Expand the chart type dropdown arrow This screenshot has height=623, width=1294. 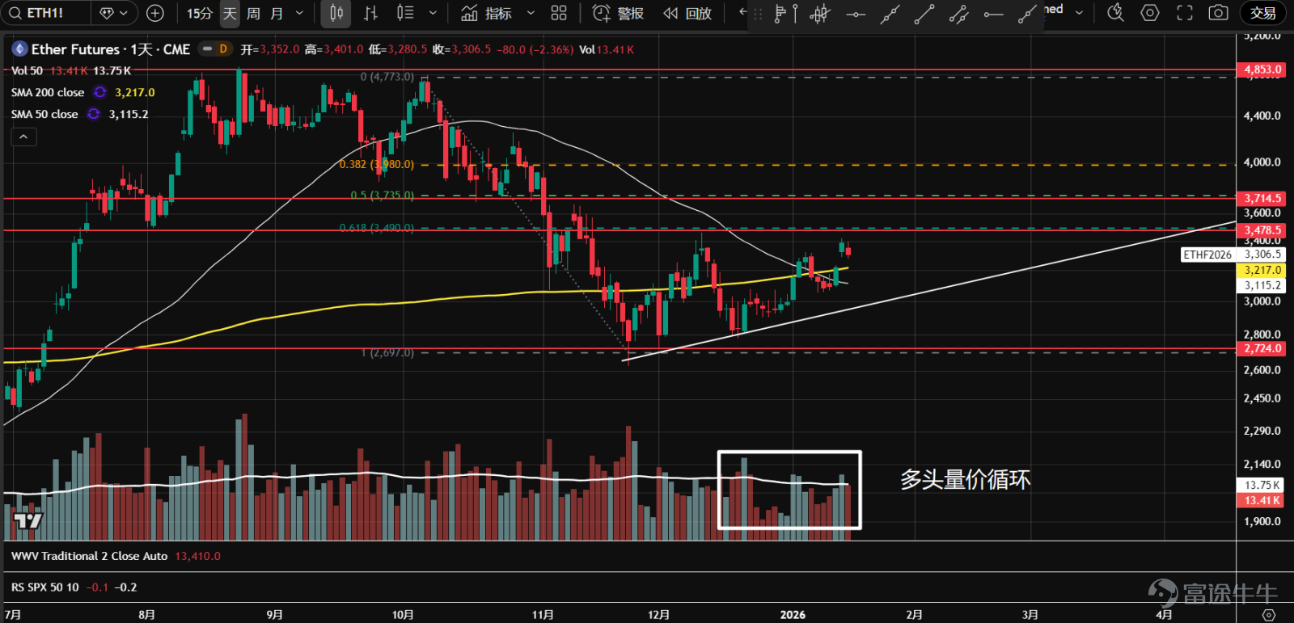pos(433,13)
